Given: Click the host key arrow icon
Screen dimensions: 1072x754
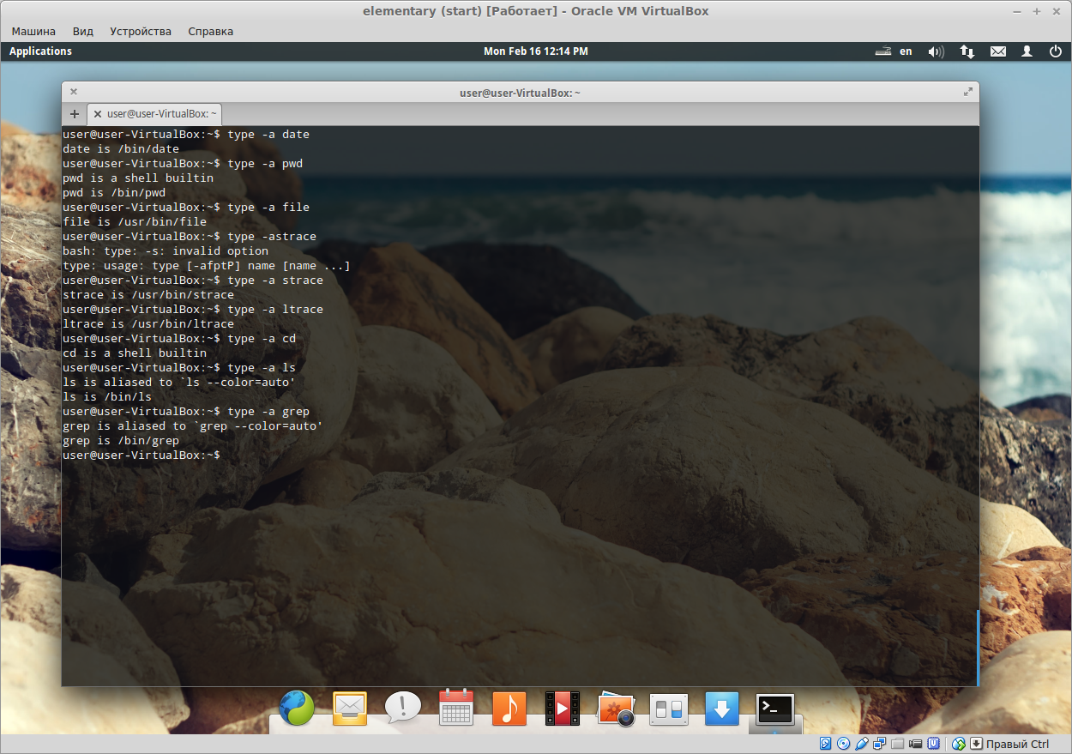Looking at the screenshot, I should pyautogui.click(x=977, y=744).
